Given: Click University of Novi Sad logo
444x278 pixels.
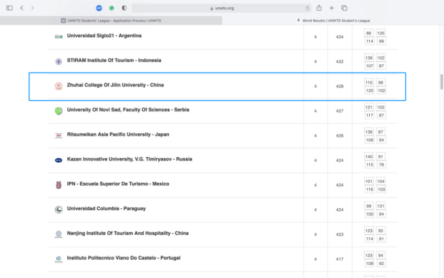Looking at the screenshot, I should point(58,110).
